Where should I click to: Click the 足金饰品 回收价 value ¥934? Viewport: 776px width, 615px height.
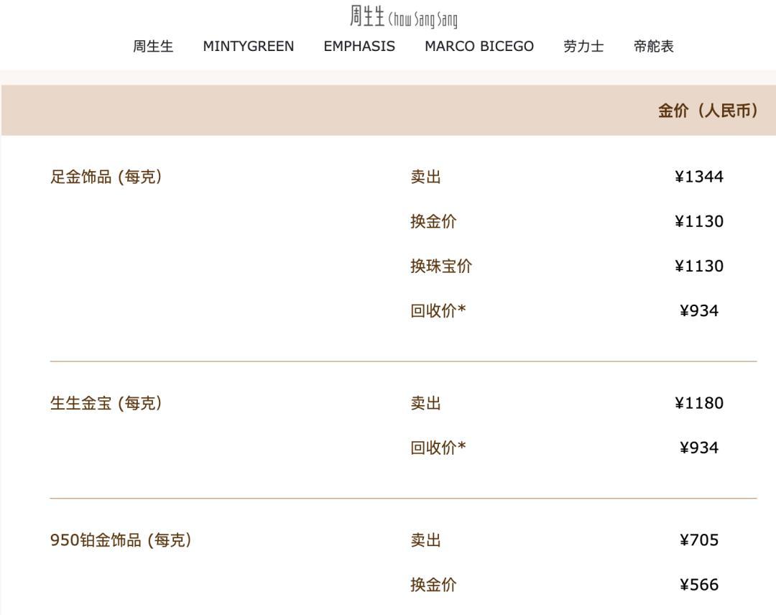point(699,310)
